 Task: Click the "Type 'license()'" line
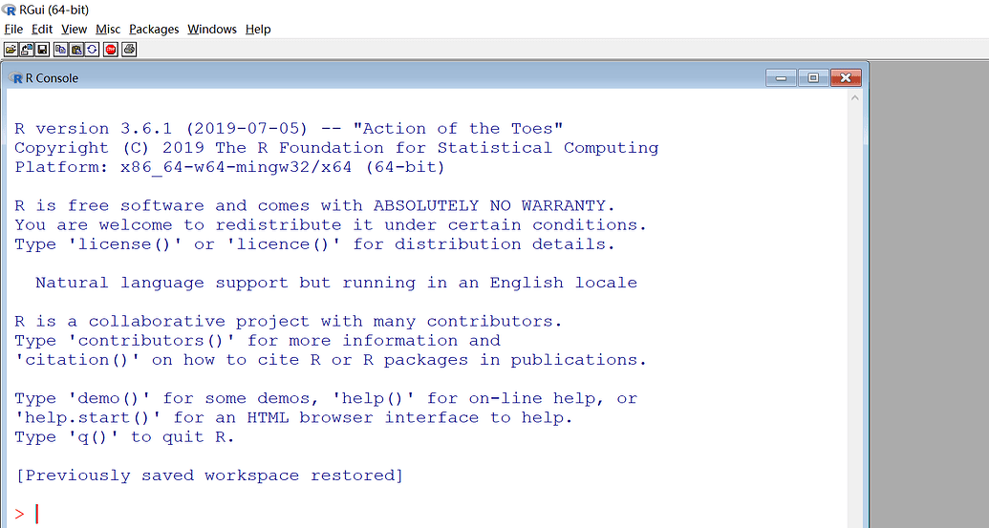(x=314, y=244)
